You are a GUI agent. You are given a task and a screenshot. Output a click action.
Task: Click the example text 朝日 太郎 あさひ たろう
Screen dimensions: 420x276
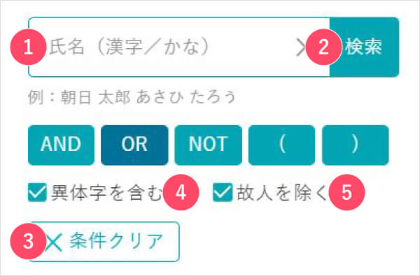coord(148,97)
